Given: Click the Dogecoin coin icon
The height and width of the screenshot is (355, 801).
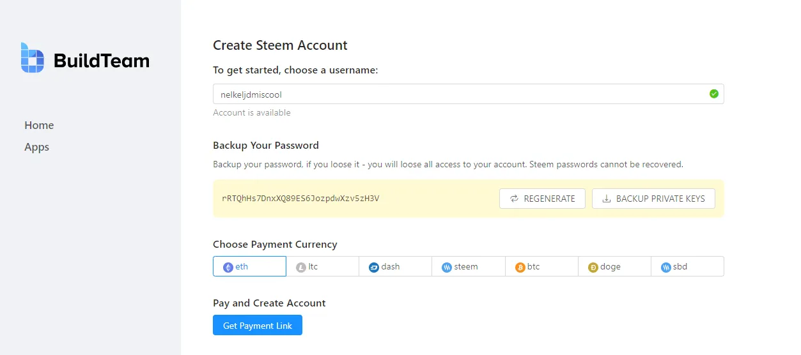Looking at the screenshot, I should point(593,267).
